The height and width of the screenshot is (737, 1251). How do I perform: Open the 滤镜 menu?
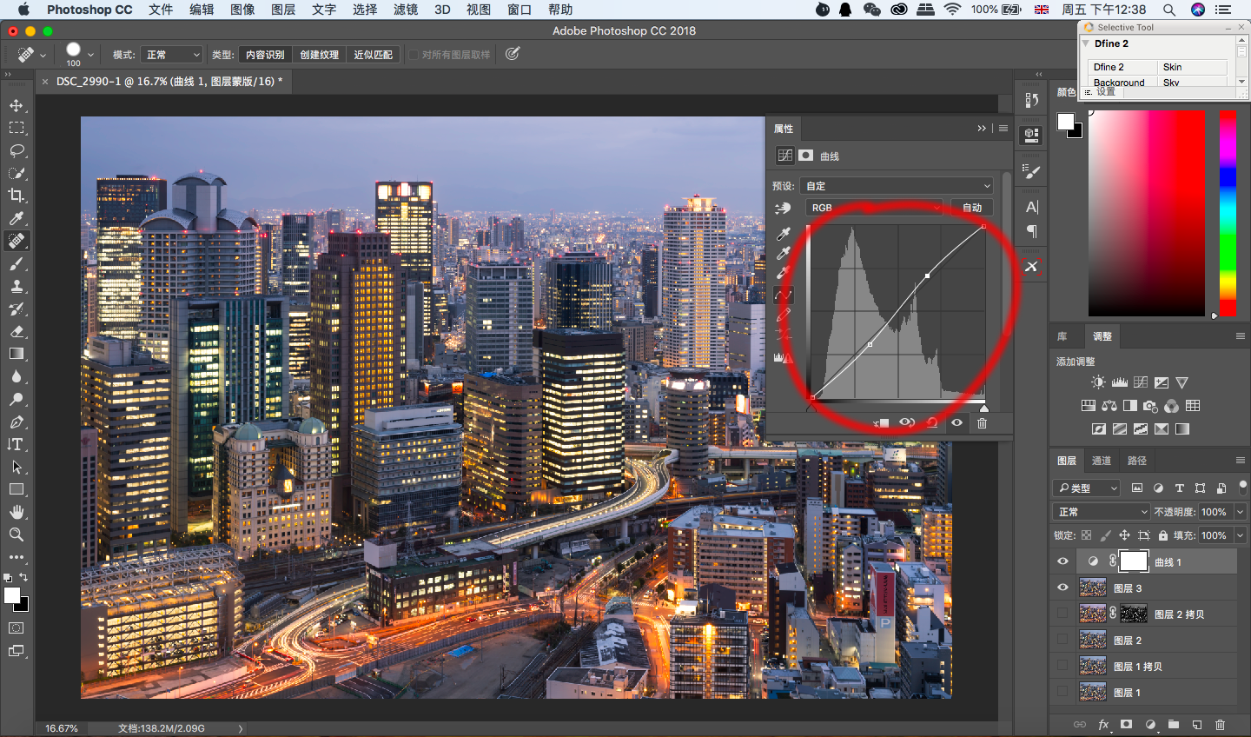(x=406, y=10)
